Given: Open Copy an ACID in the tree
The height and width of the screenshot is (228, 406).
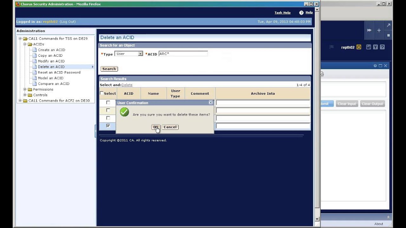Looking at the screenshot, I should pyautogui.click(x=50, y=55).
